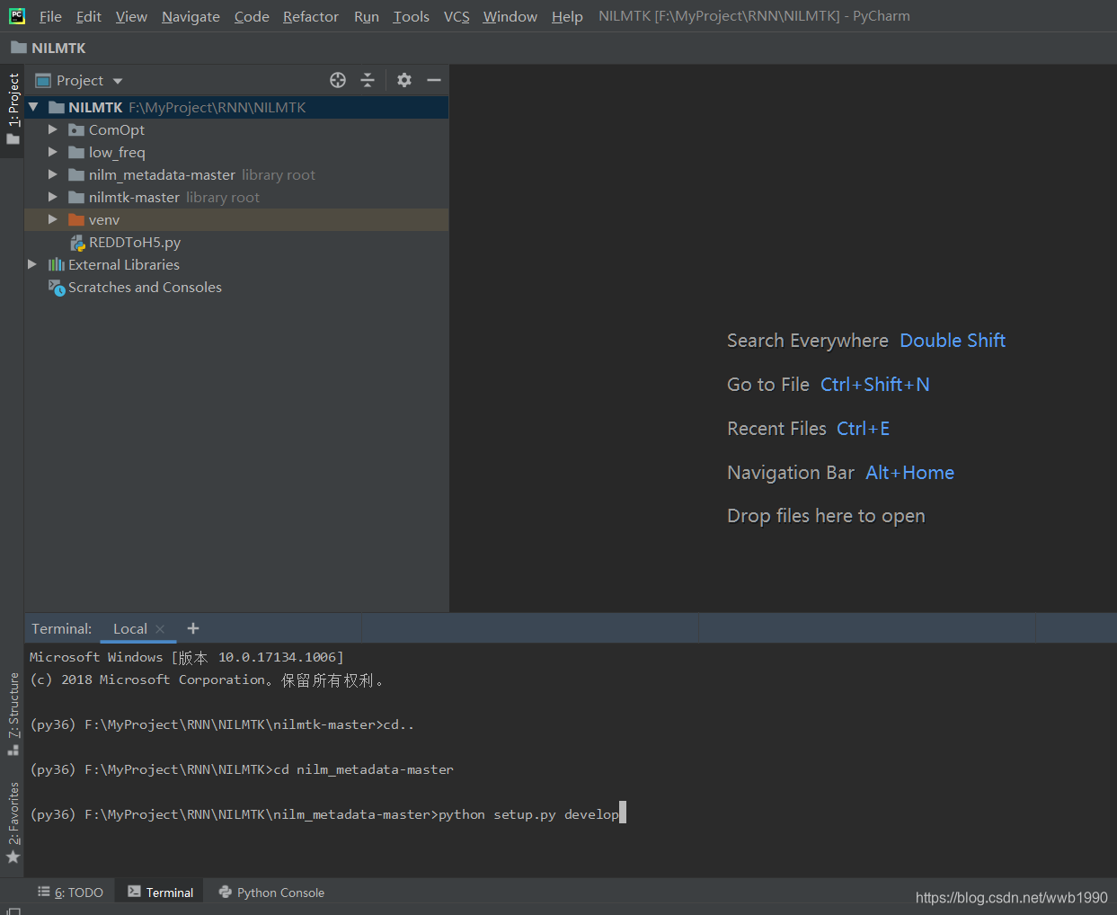Image resolution: width=1117 pixels, height=915 pixels.
Task: Open the Edit menu
Action: pyautogui.click(x=88, y=16)
